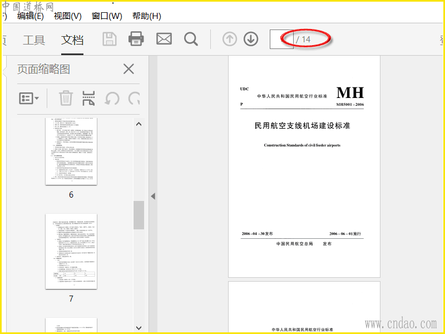Send file by email envelope icon
The height and width of the screenshot is (334, 445).
click(164, 39)
